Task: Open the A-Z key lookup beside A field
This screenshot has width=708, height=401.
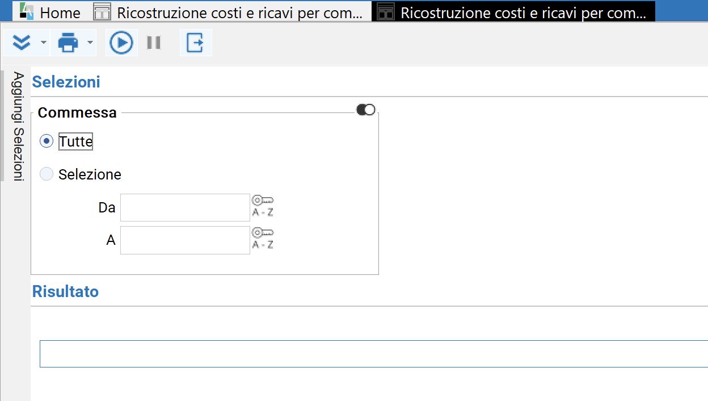Action: pos(263,239)
